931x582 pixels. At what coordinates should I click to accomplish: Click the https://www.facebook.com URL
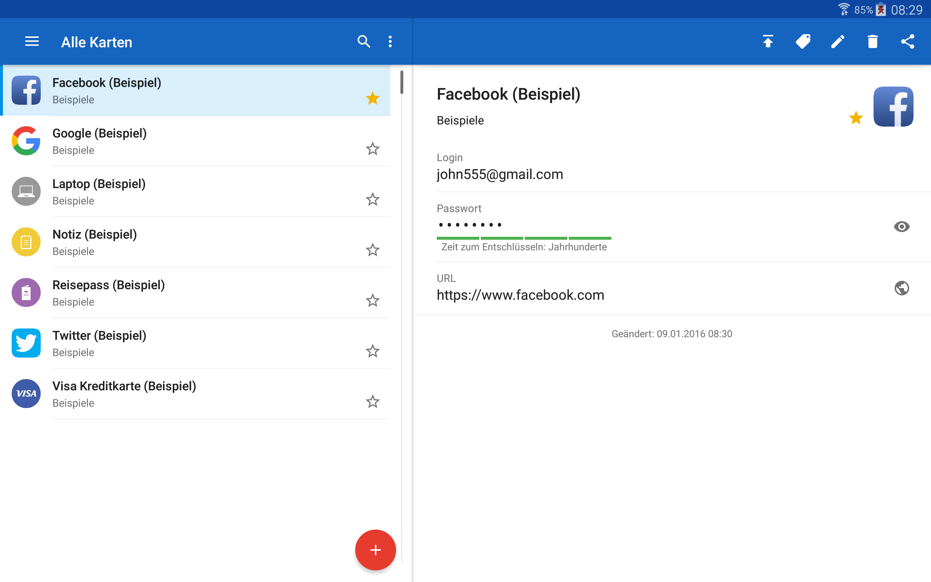tap(520, 295)
